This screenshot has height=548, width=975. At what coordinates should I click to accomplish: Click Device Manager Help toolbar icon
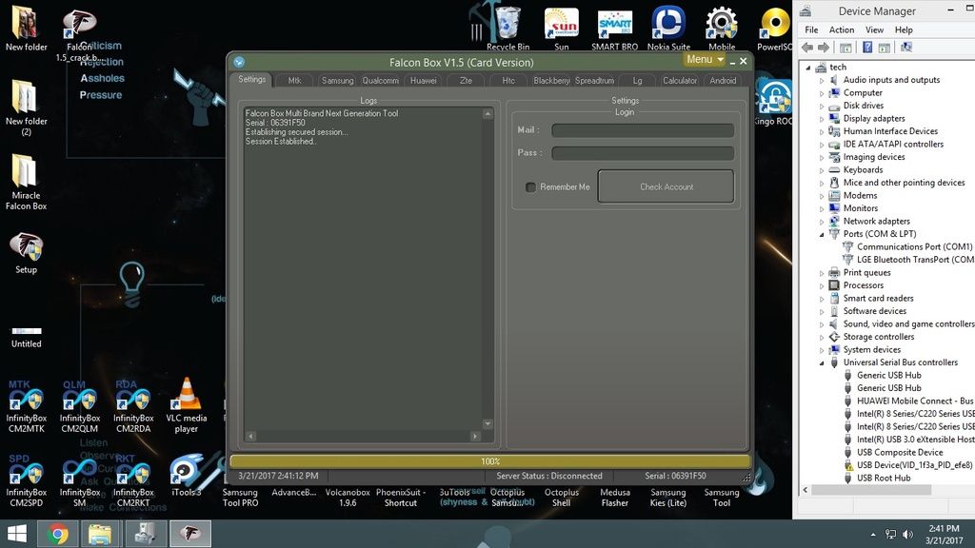[867, 48]
